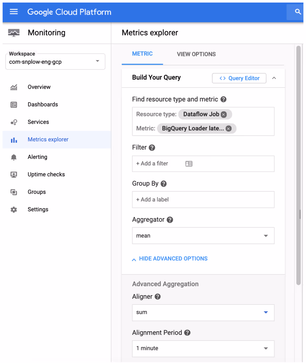Viewport: 306px width, 363px height.
Task: Click the Services nodes icon
Action: [x=14, y=122]
